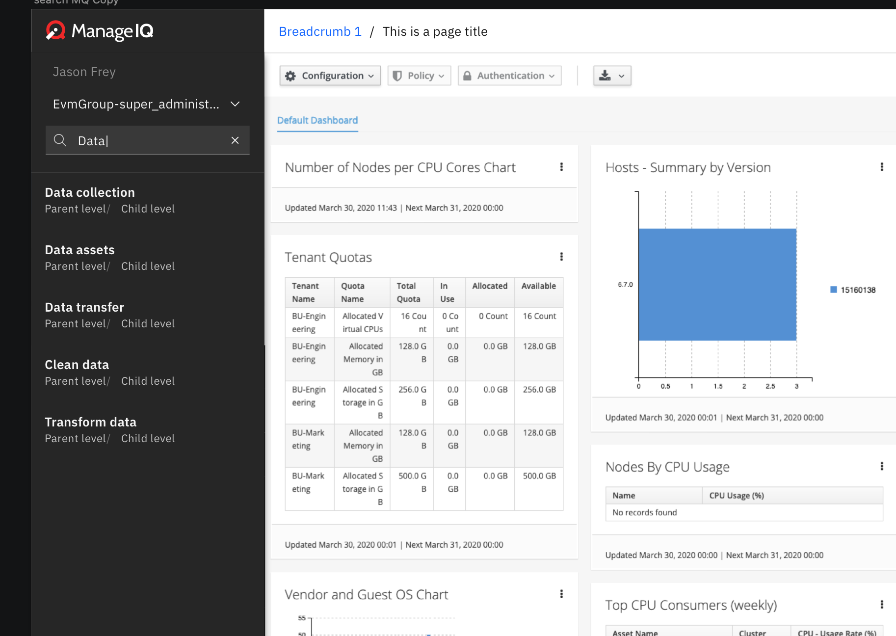
Task: Click the Hosts - Summary by Version title
Action: tap(688, 167)
